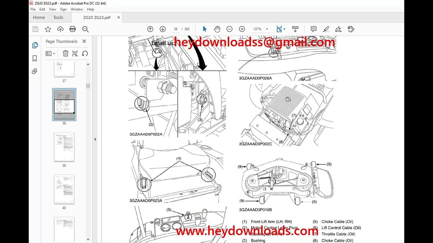Click figure label 3GZAAAD0P002C
433x243 pixels.
click(x=255, y=144)
